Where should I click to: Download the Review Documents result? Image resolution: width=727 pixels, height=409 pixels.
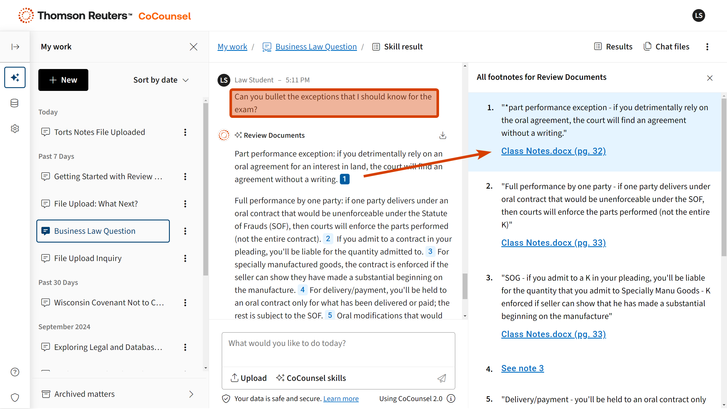point(442,135)
